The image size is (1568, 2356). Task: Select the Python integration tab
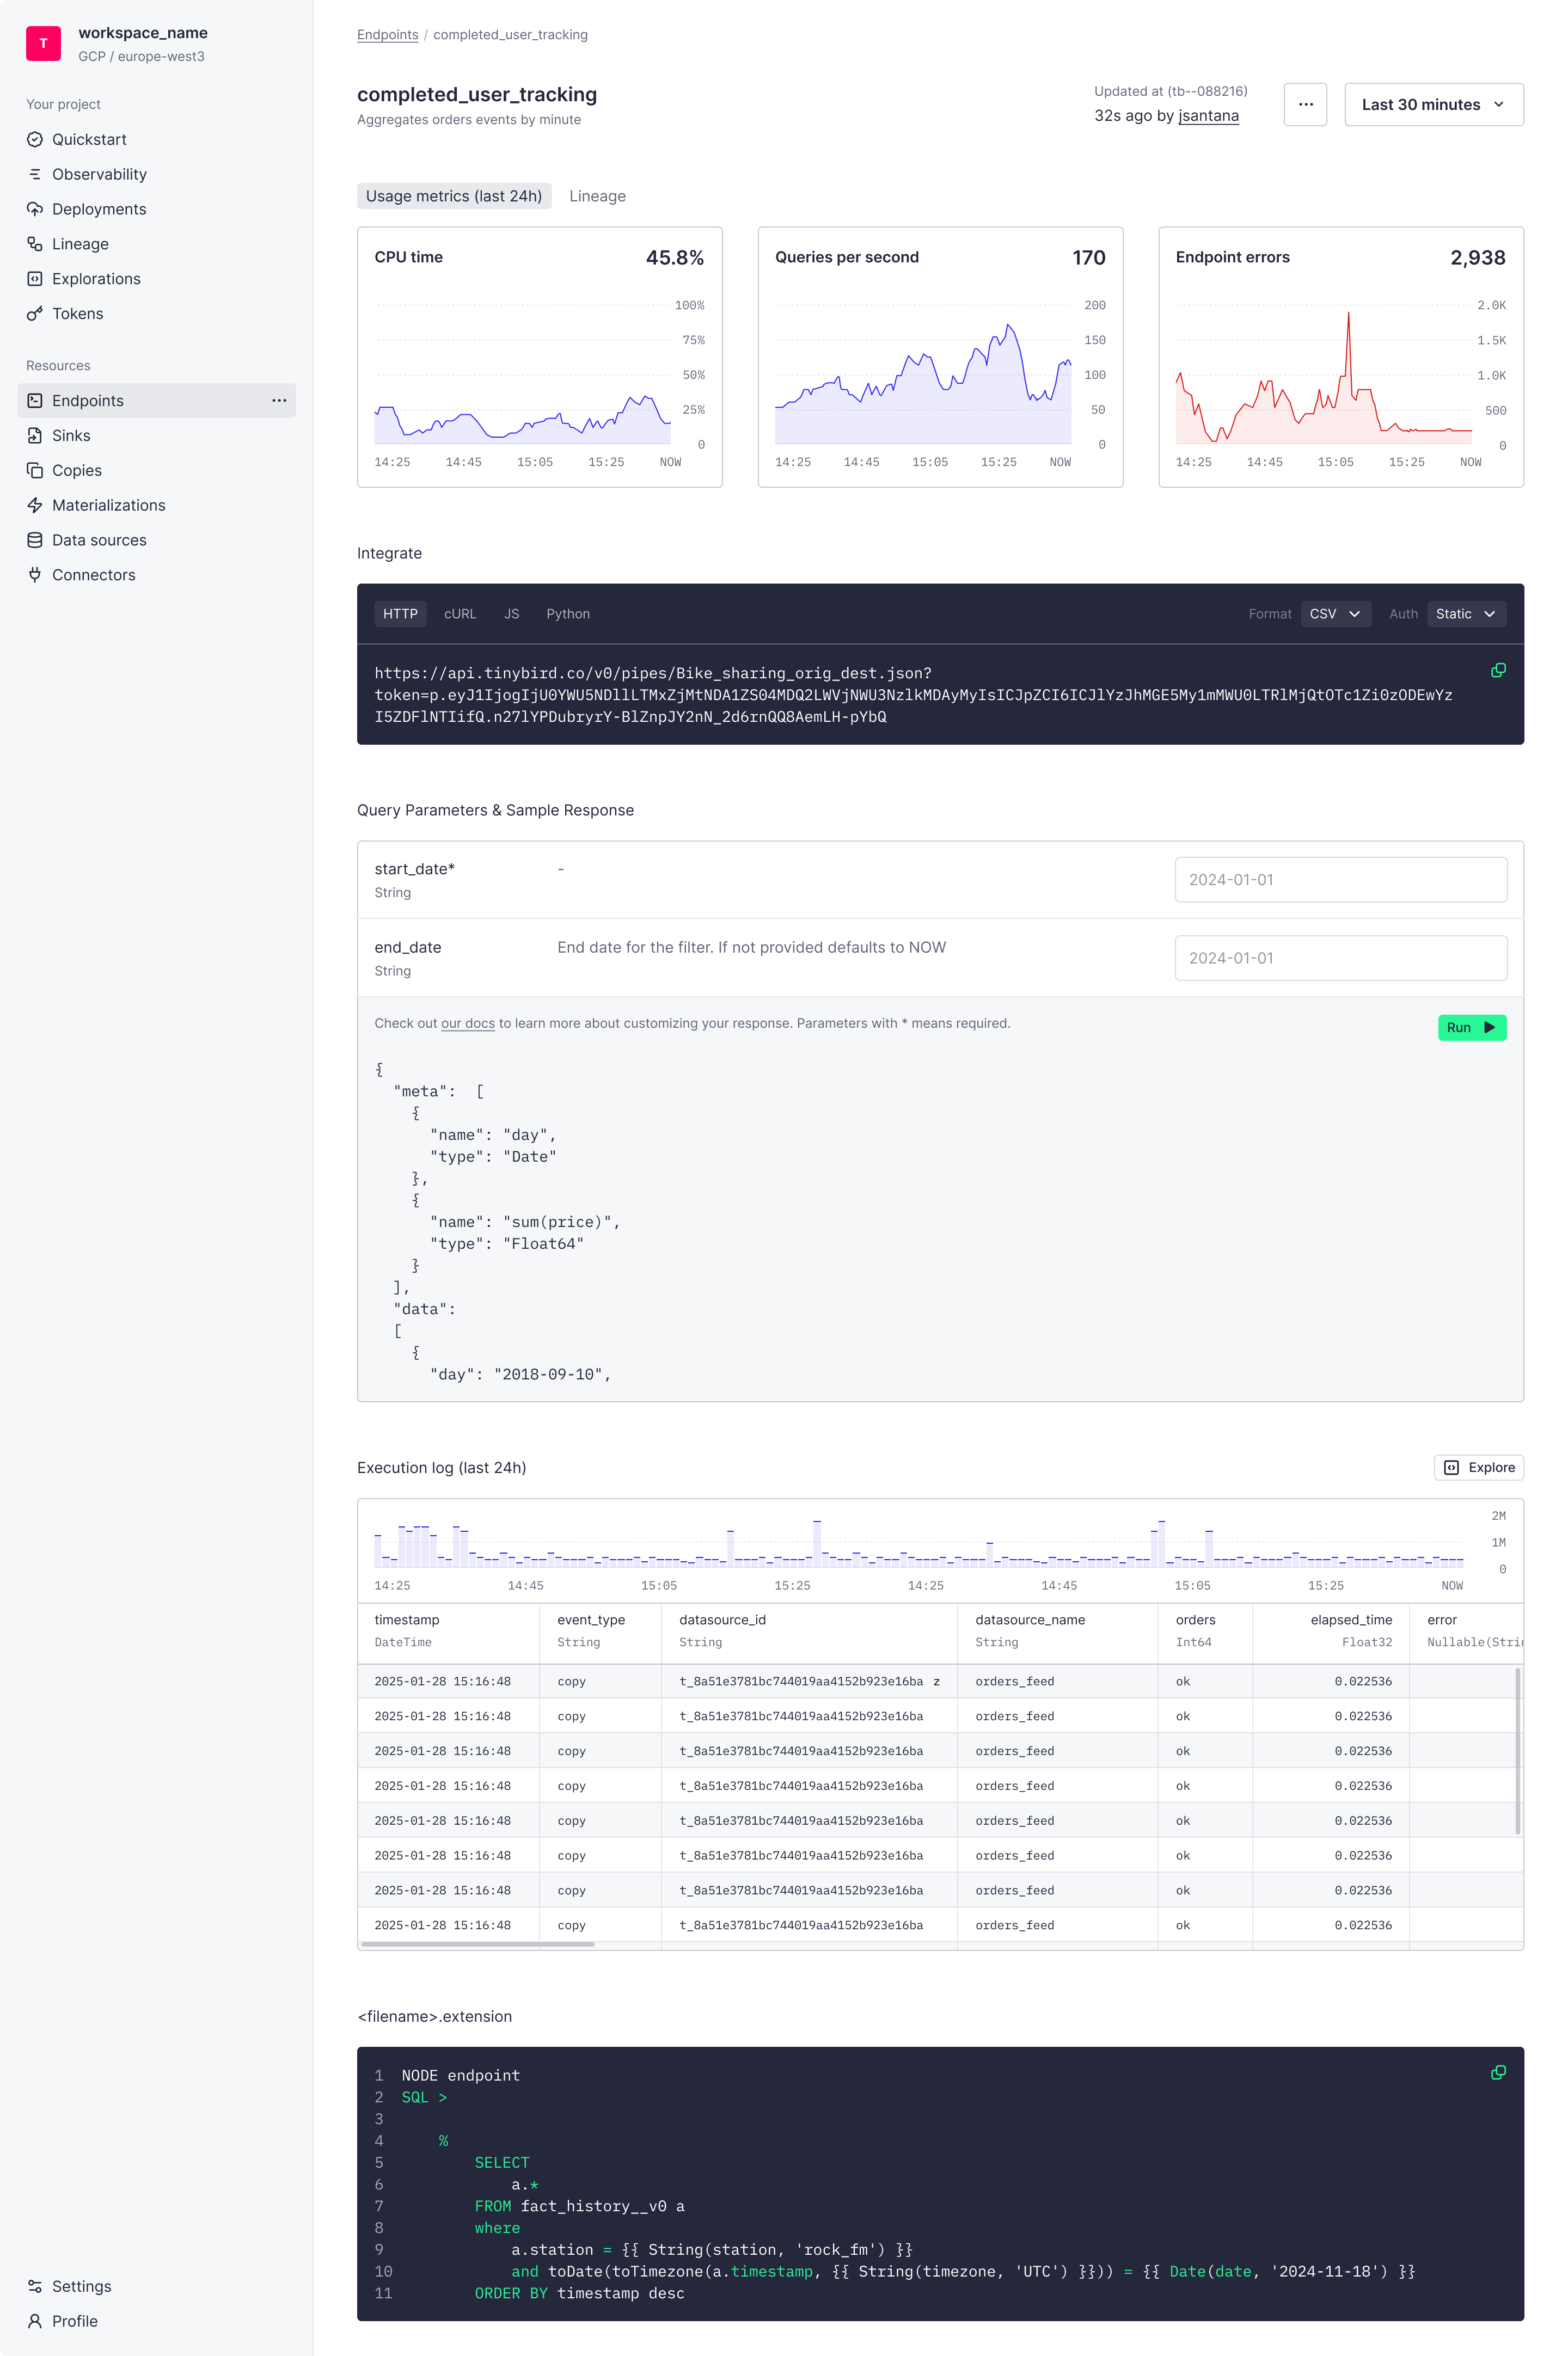[567, 613]
